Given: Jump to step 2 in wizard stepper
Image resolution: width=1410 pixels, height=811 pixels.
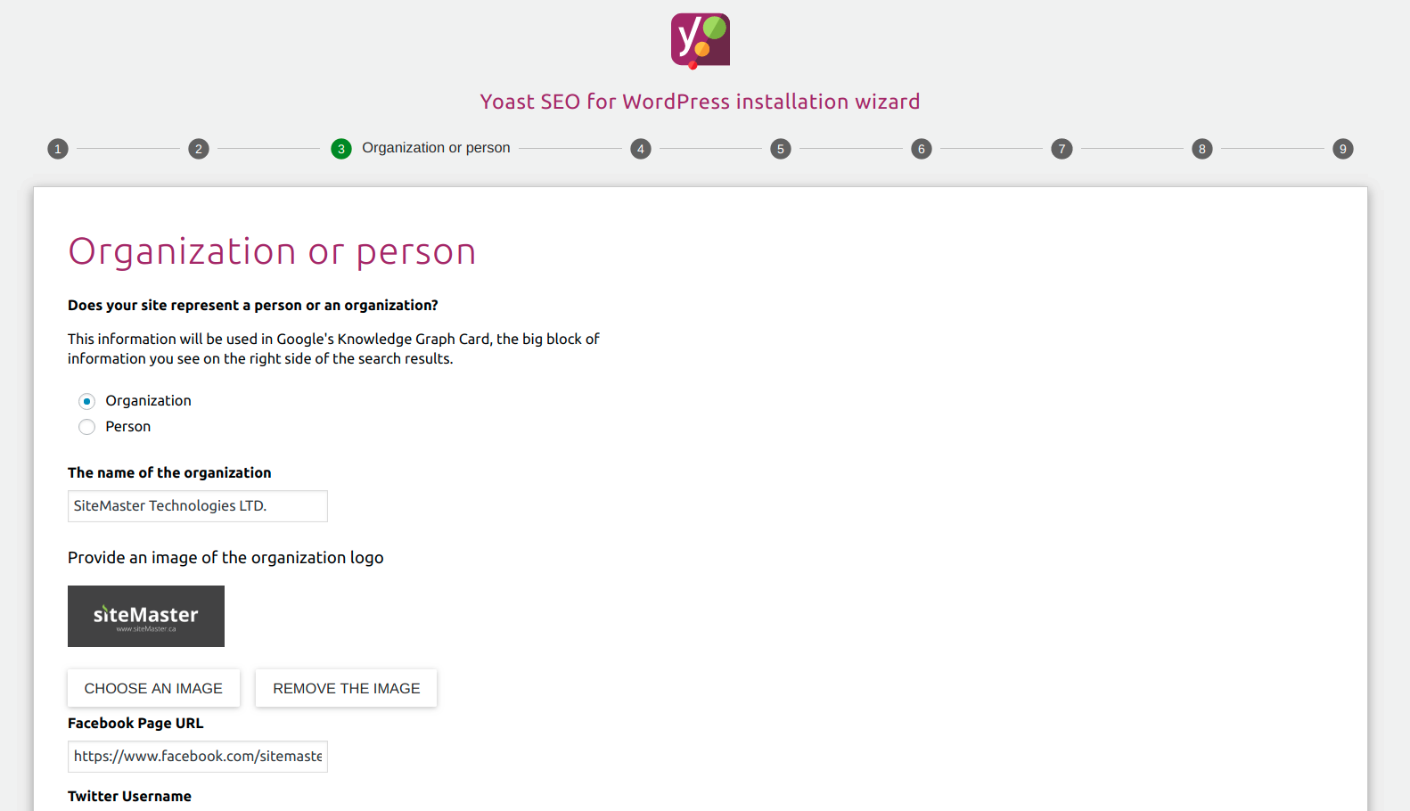Looking at the screenshot, I should click(x=199, y=149).
